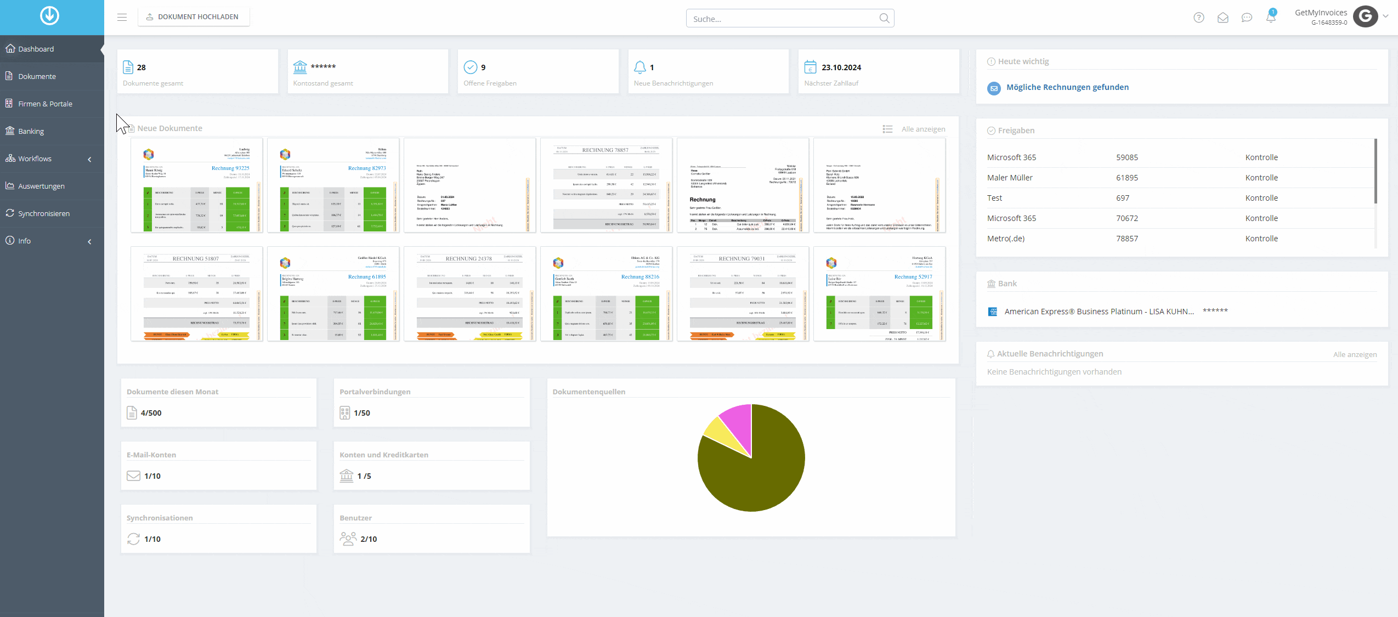Viewport: 1398px width, 617px height.
Task: Click the magenta slice of the pie chart
Action: [x=739, y=425]
